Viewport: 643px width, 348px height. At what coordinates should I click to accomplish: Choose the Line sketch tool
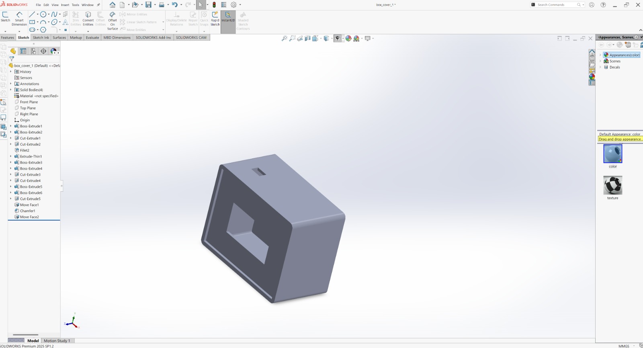pyautogui.click(x=32, y=14)
